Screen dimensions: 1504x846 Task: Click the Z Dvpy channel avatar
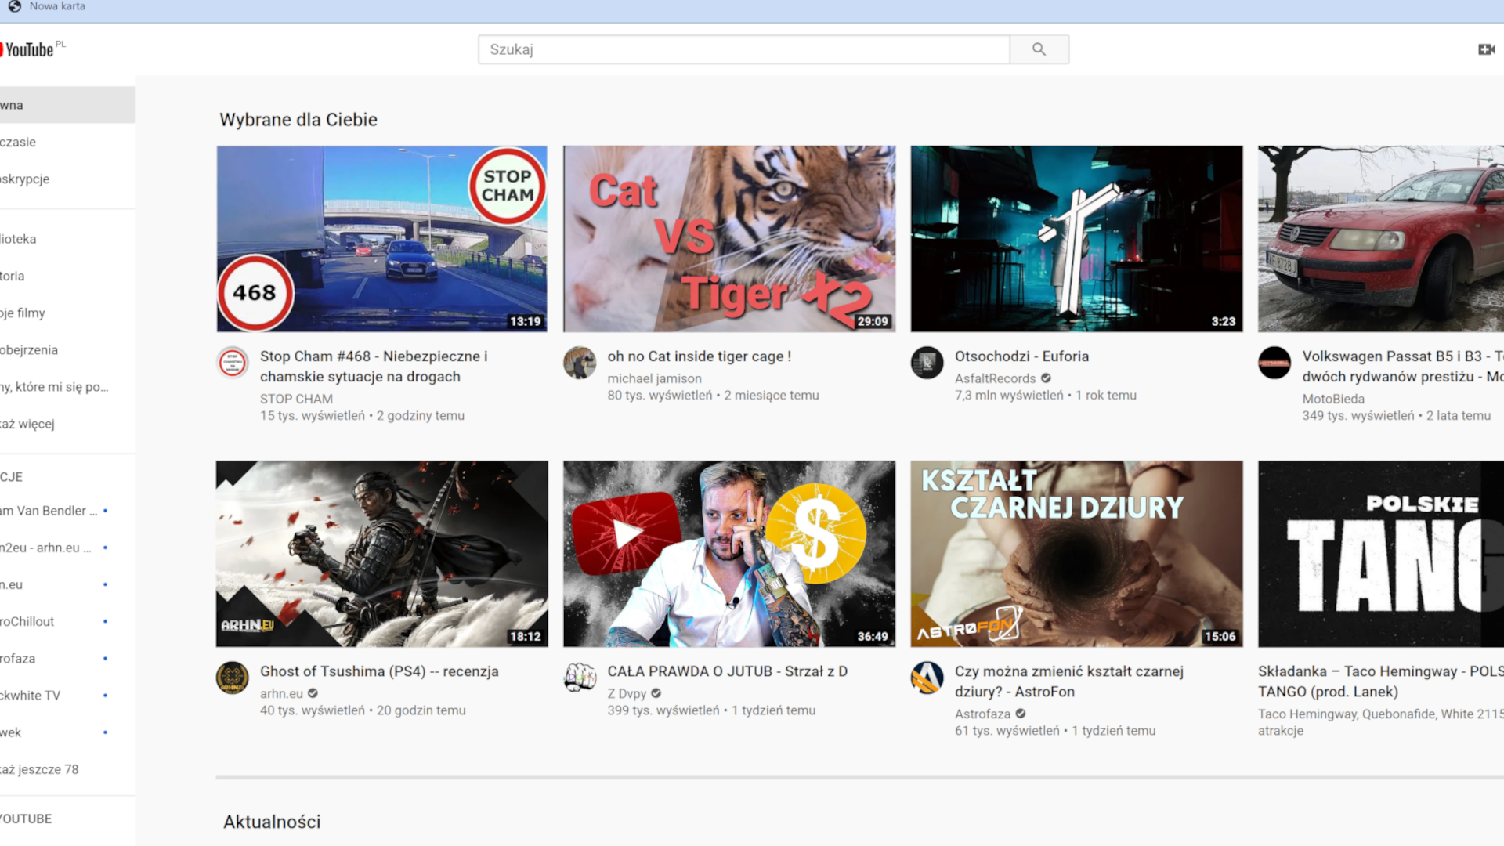point(580,678)
